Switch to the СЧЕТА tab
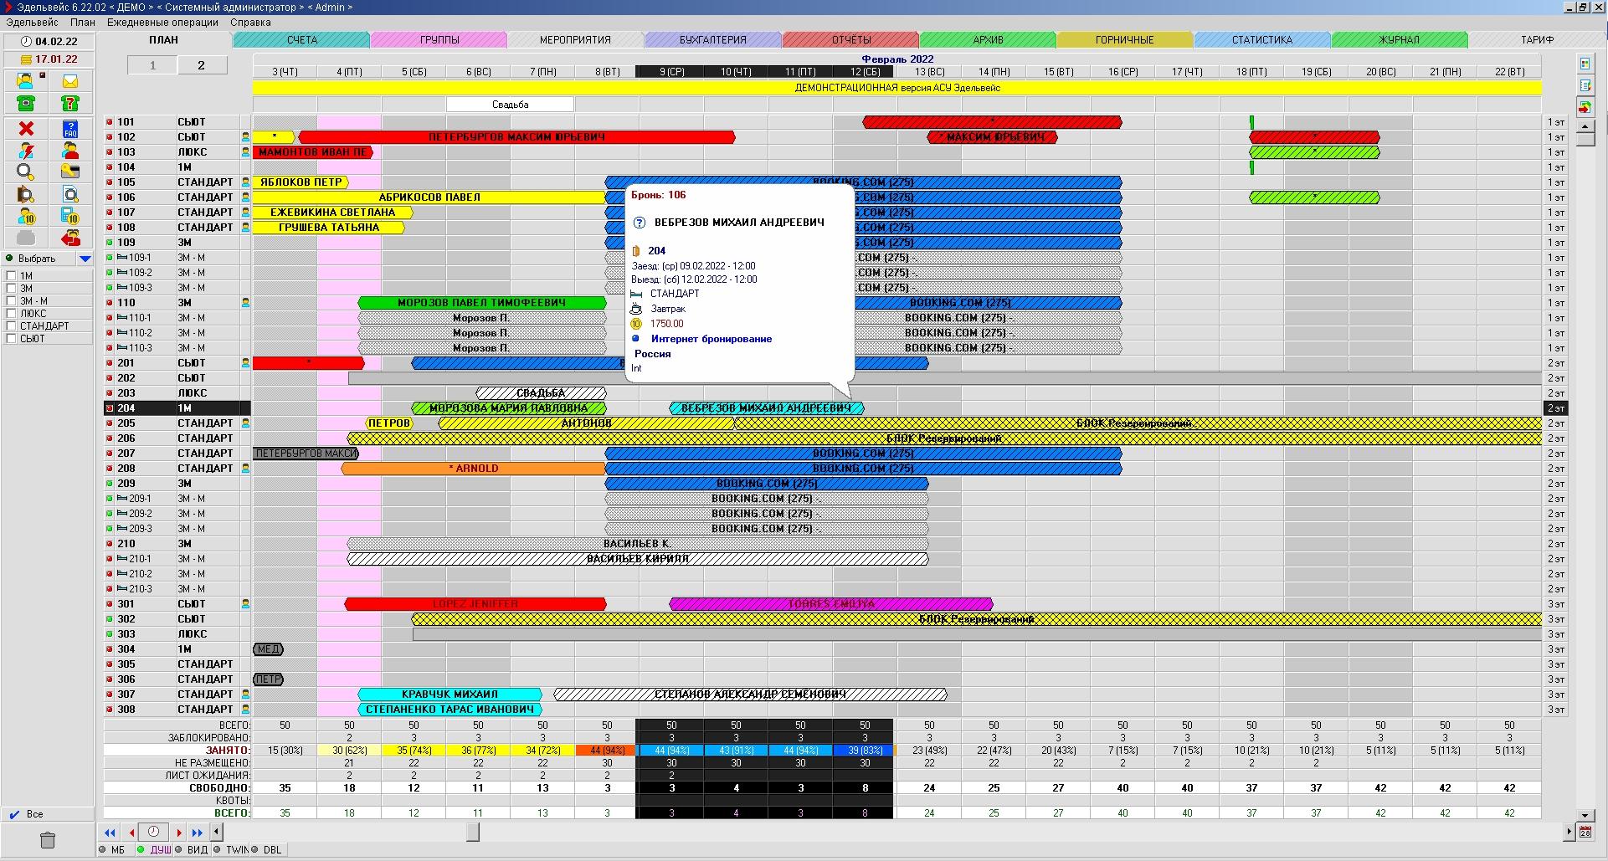The height and width of the screenshot is (861, 1608). [301, 39]
